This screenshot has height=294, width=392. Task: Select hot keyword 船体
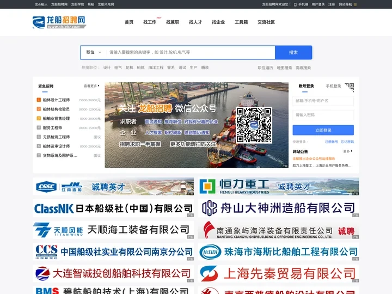141,68
